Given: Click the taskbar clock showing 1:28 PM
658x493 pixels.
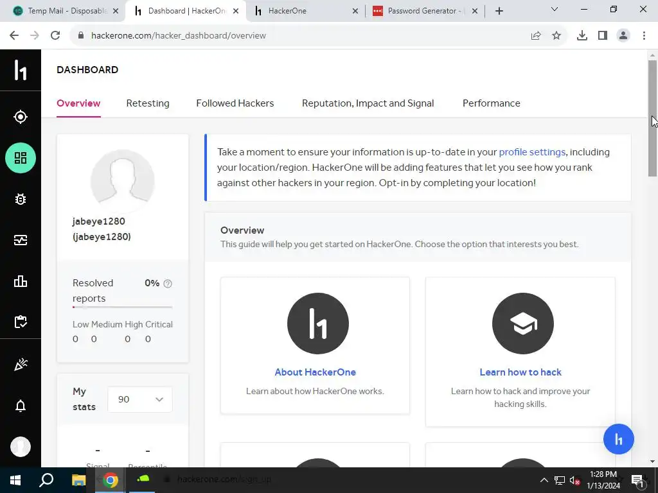Looking at the screenshot, I should click(x=603, y=480).
